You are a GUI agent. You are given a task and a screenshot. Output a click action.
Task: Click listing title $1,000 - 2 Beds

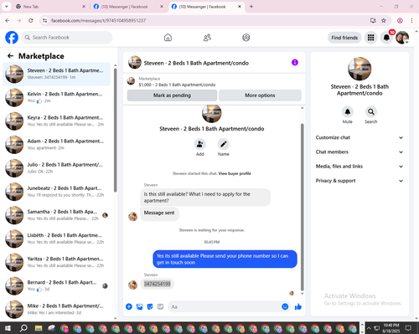[177, 85]
